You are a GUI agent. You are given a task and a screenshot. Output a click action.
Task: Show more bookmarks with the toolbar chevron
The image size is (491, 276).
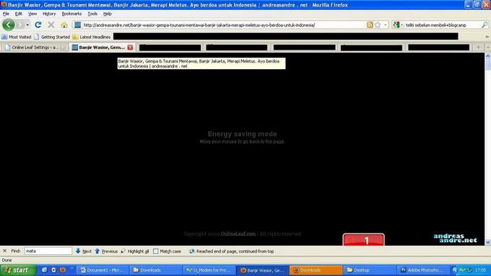[x=487, y=37]
